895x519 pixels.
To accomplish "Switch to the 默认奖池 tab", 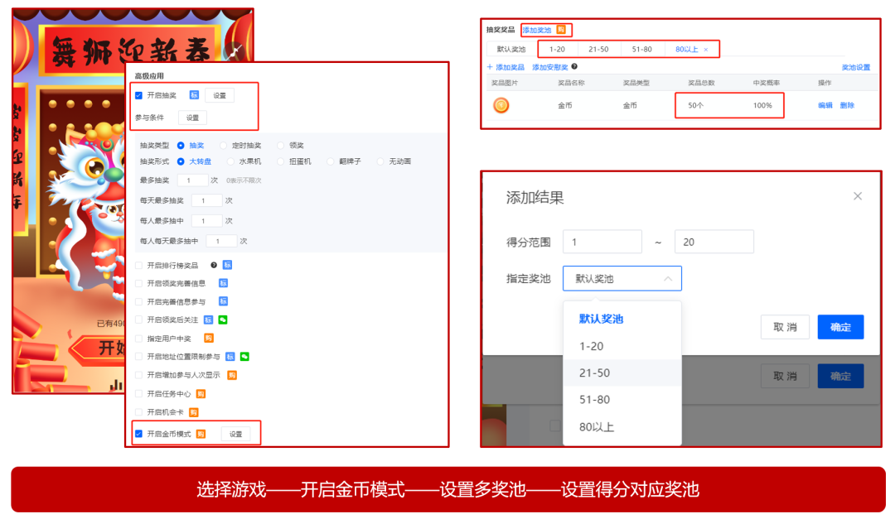I will 510,50.
